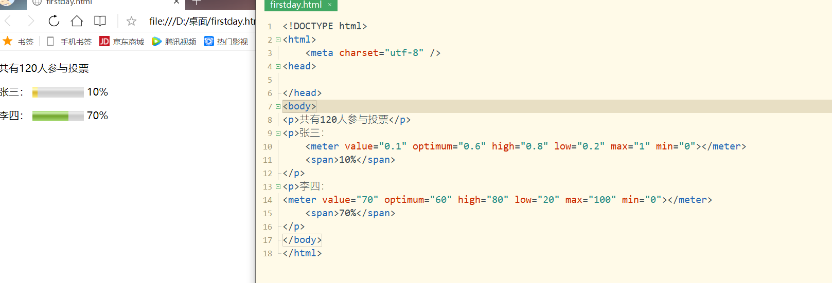Click the meter value="70" code line
832x283 pixels.
point(498,200)
